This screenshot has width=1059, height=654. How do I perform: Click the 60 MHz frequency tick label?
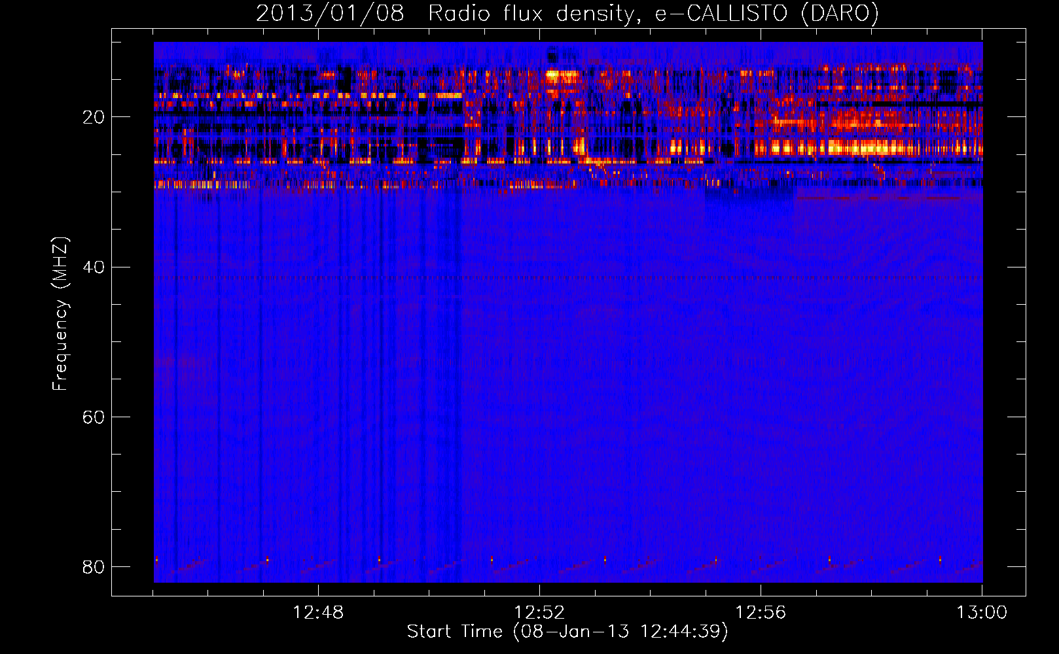click(94, 417)
